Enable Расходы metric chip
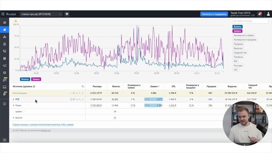272x153 pixels. pos(238,65)
